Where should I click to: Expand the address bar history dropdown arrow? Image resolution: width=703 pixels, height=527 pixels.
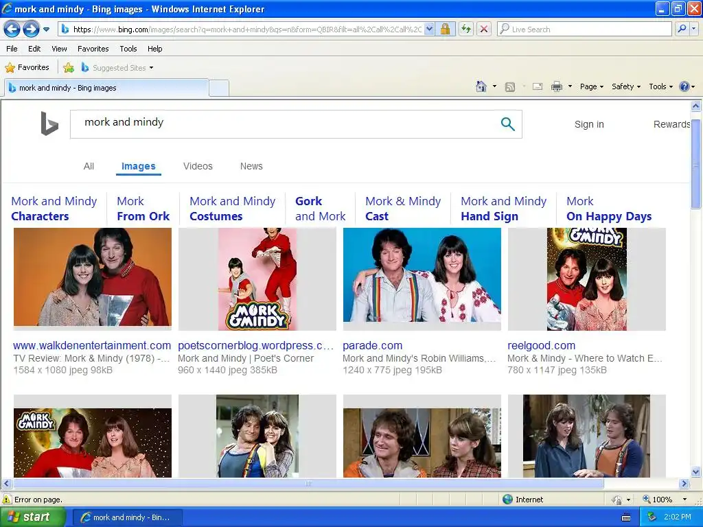coord(429,30)
